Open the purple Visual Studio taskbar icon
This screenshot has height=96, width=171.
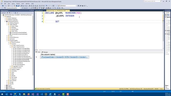point(37,94)
